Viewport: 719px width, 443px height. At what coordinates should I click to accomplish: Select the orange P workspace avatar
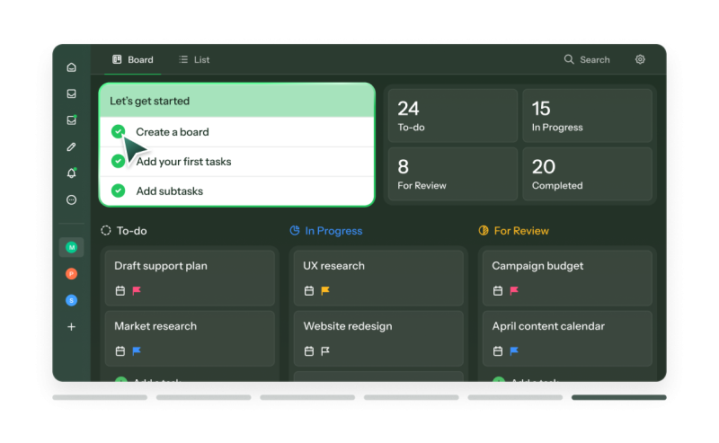point(71,274)
